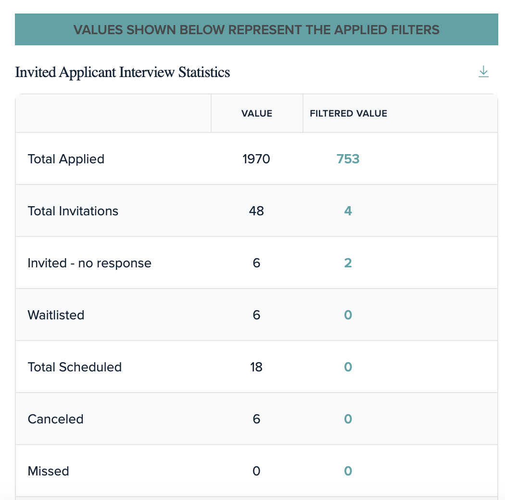Select the Invited - no response row label
This screenshot has width=505, height=500.
(x=89, y=263)
